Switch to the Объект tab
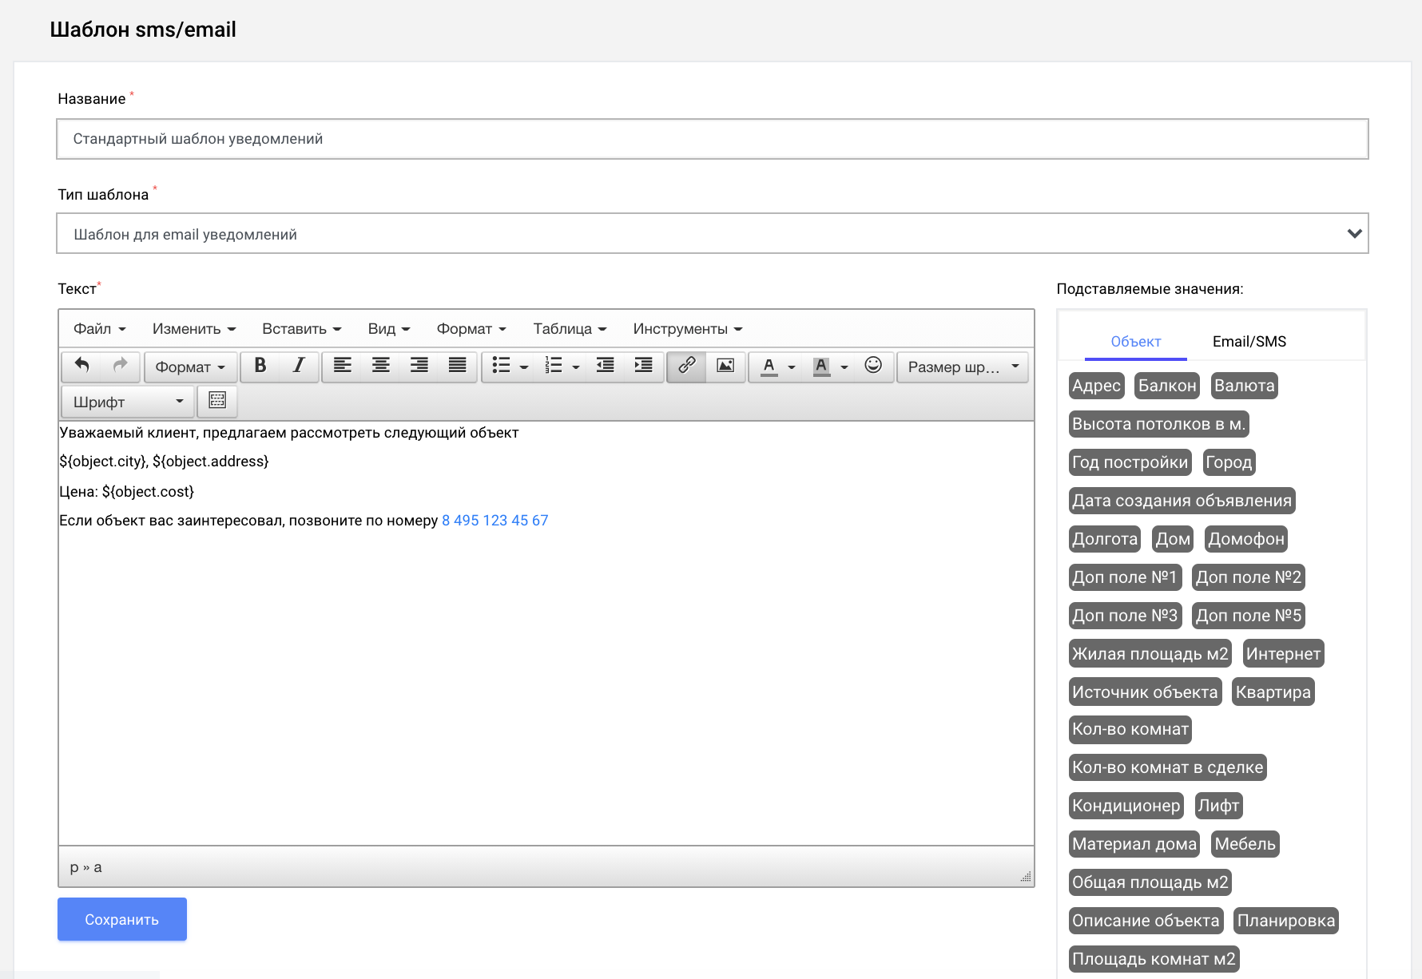Screen dimensions: 1422x979 (x=1135, y=342)
